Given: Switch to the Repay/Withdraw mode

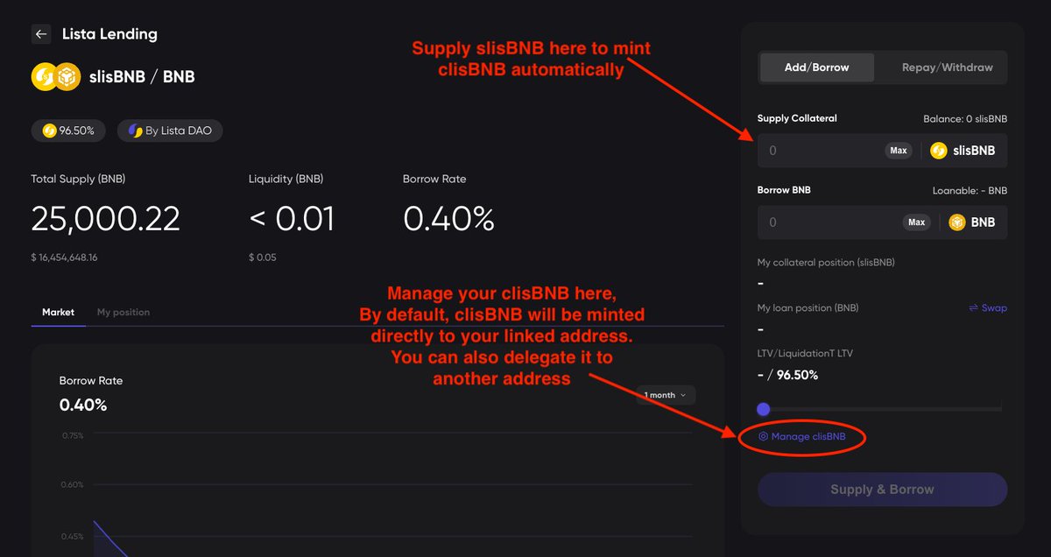Looking at the screenshot, I should click(x=942, y=67).
